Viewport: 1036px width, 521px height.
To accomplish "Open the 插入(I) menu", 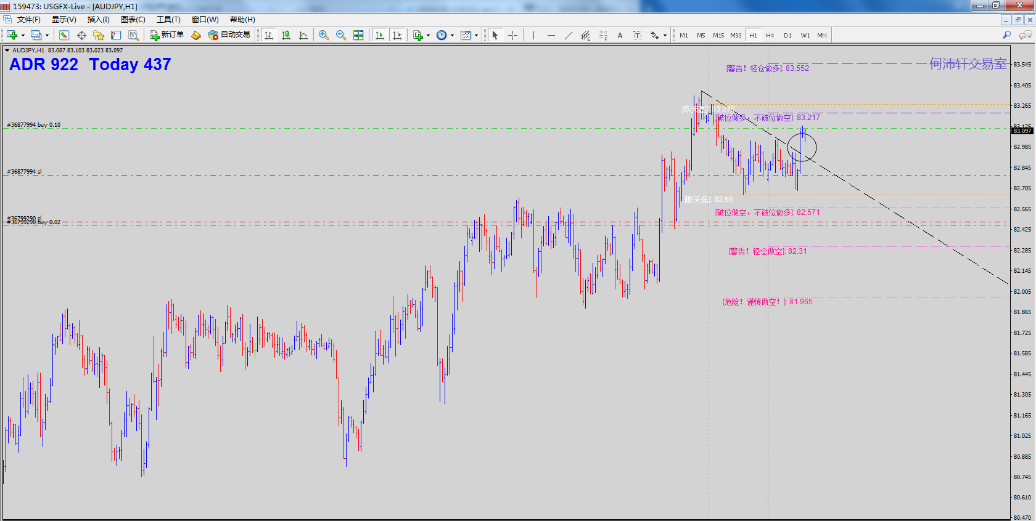I will point(99,20).
